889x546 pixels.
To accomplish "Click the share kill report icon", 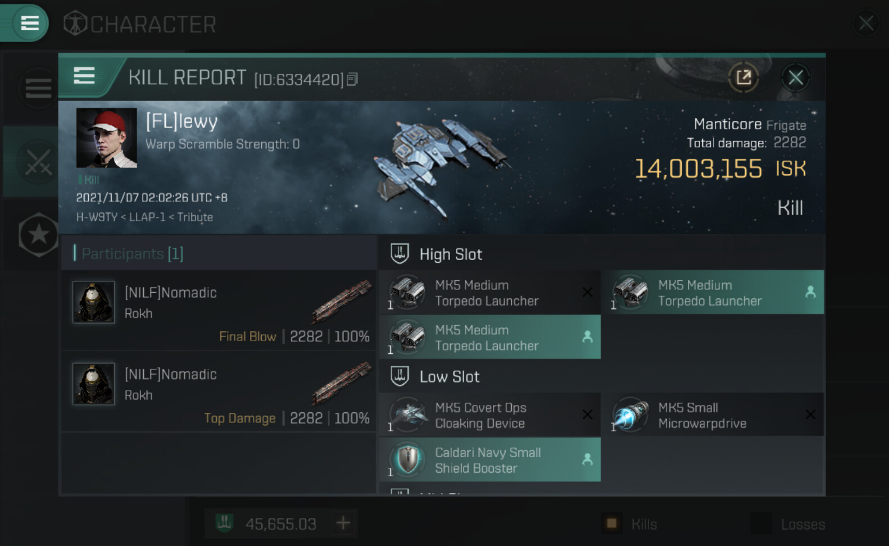I will [x=743, y=77].
